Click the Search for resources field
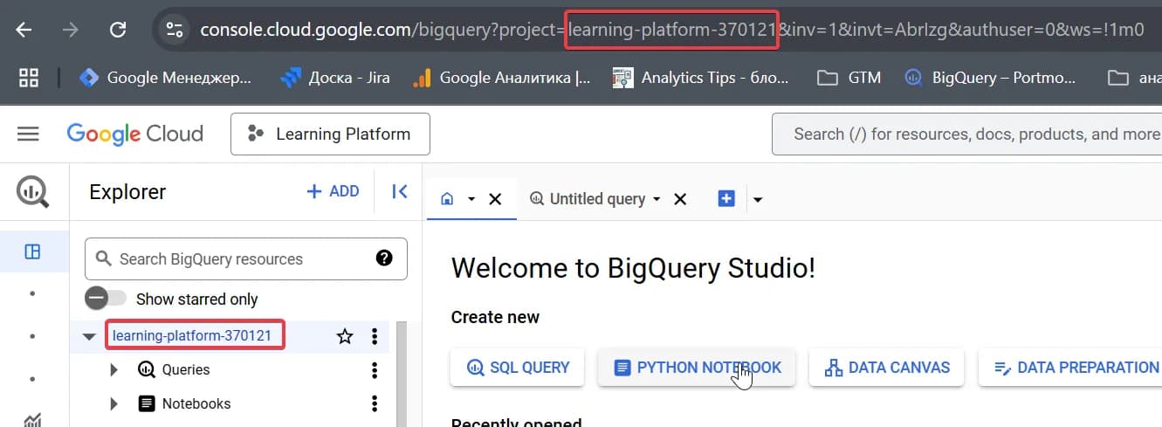Viewport: 1162px width, 427px height. [x=966, y=134]
